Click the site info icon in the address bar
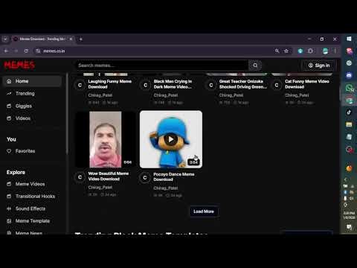The image size is (357, 268). pos(38,51)
